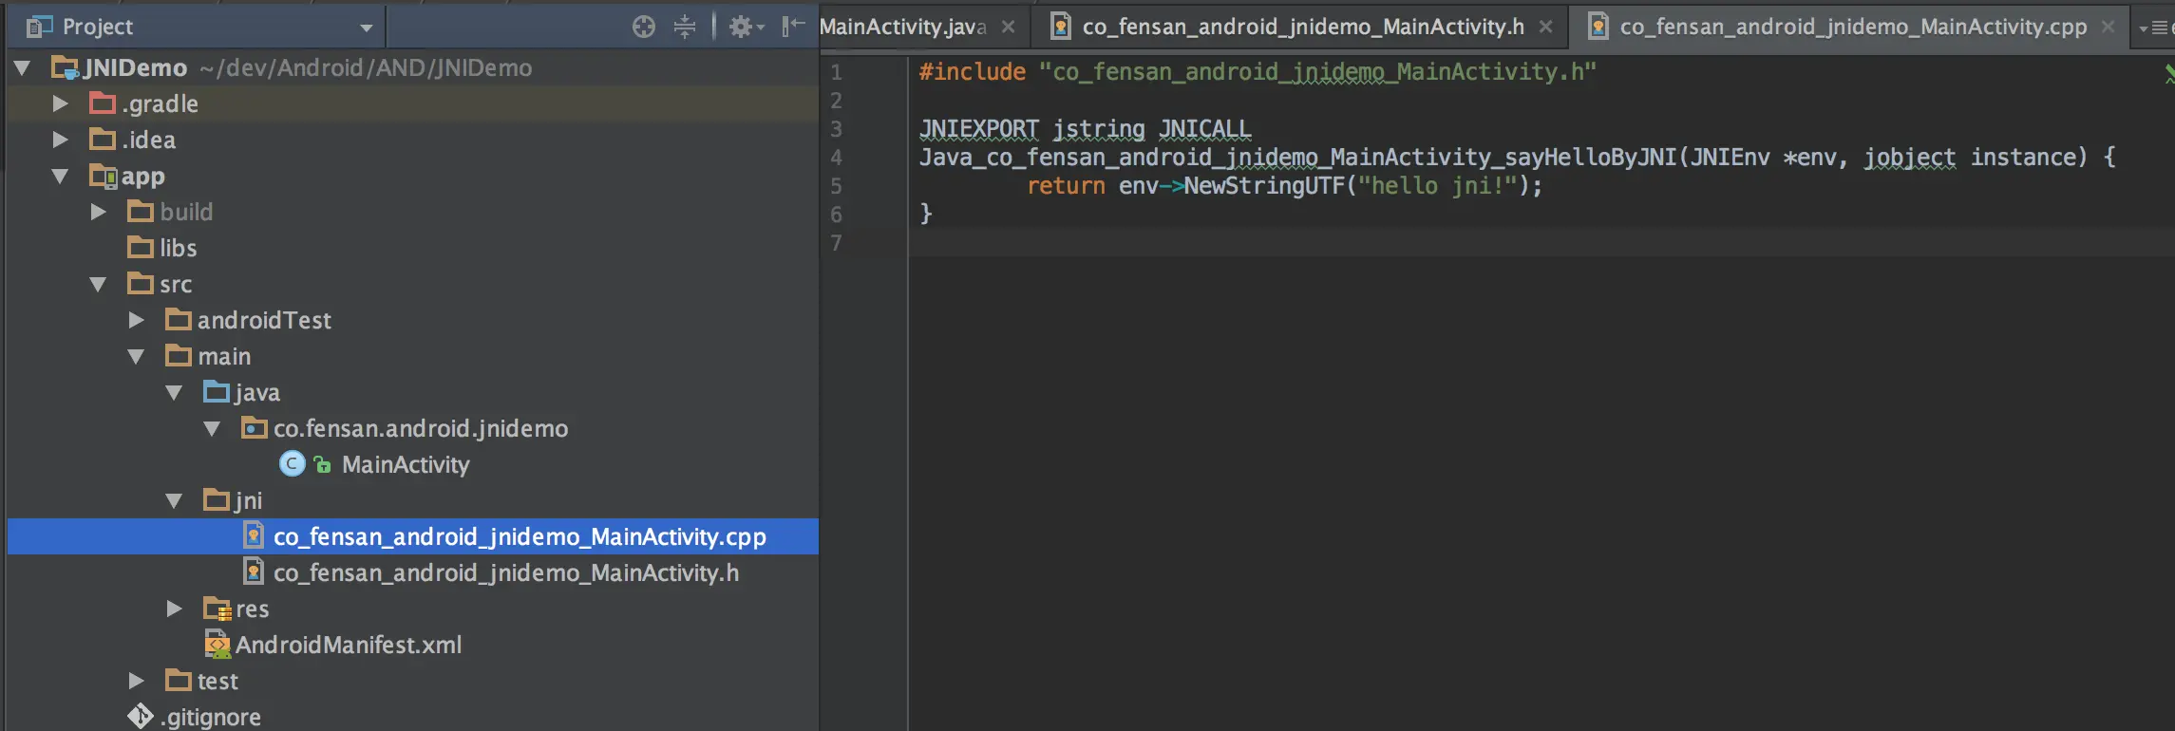Collapse the co.fensan.android.jnidemo package arrow
The image size is (2175, 731).
click(212, 429)
